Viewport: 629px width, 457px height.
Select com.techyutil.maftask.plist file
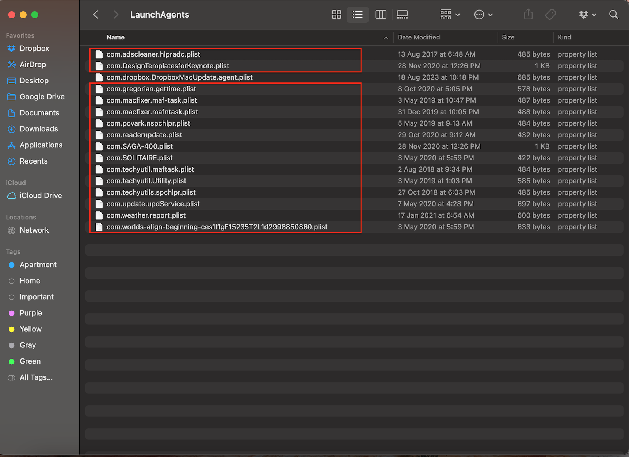tap(354, 169)
